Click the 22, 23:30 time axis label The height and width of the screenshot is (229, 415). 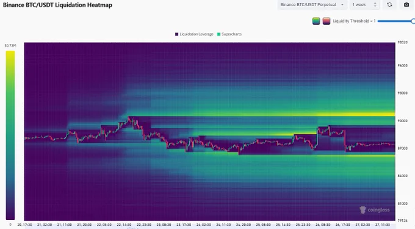143,225
